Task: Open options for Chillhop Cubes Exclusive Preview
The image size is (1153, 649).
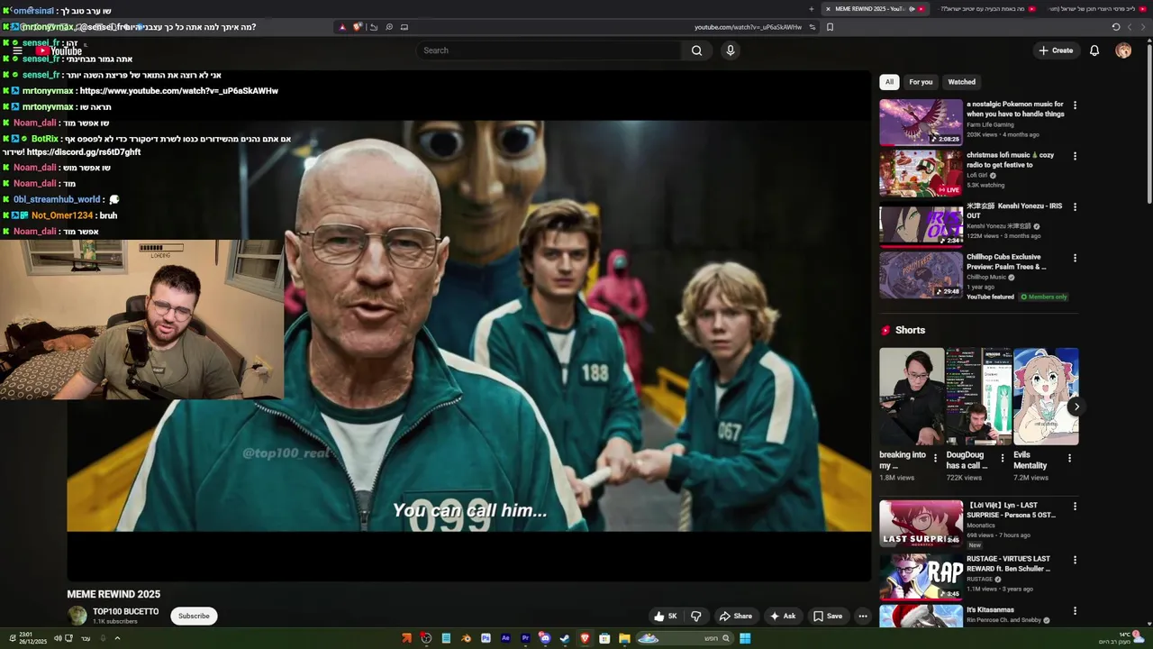Action: (x=1075, y=258)
